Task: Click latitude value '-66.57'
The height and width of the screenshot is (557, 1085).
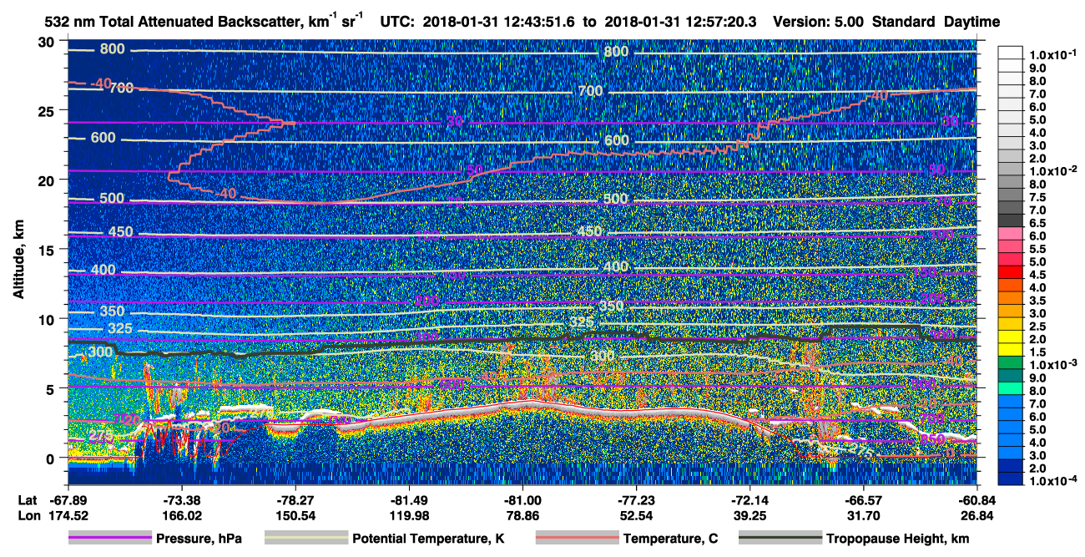Action: point(863,499)
